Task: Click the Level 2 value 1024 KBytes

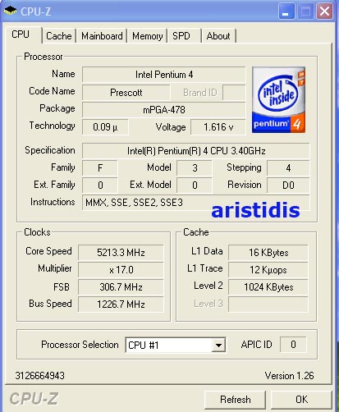Action: coord(268,287)
